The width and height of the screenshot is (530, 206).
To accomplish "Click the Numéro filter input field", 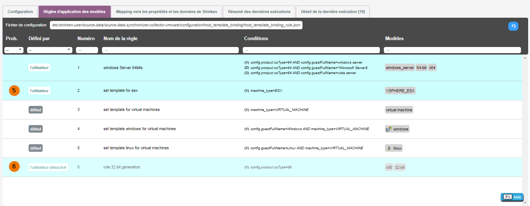I will click(87, 50).
